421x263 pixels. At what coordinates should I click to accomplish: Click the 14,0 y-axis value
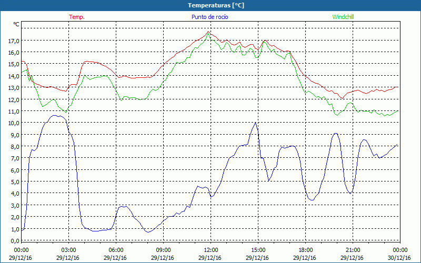coord(14,76)
